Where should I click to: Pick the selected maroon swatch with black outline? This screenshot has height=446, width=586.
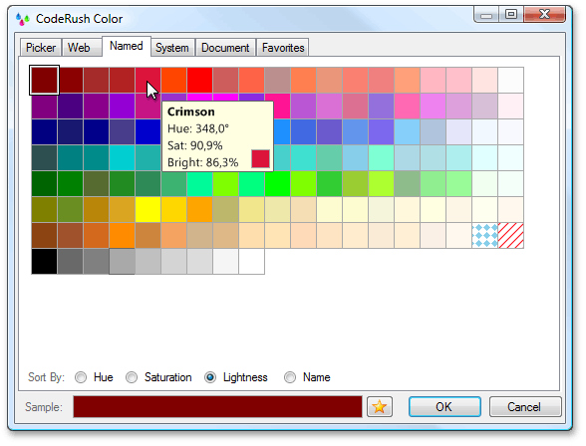coord(44,80)
